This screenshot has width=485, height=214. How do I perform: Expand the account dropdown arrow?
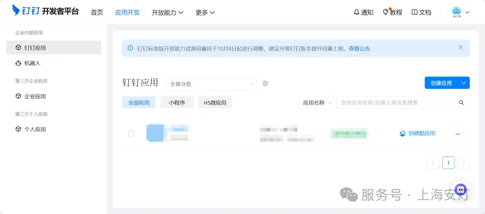(467, 13)
